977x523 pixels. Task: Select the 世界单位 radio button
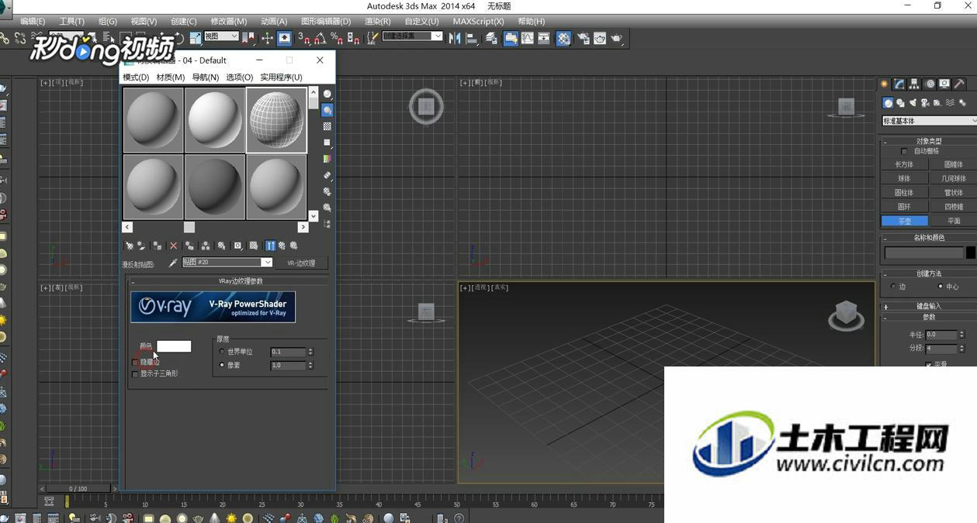tap(222, 352)
